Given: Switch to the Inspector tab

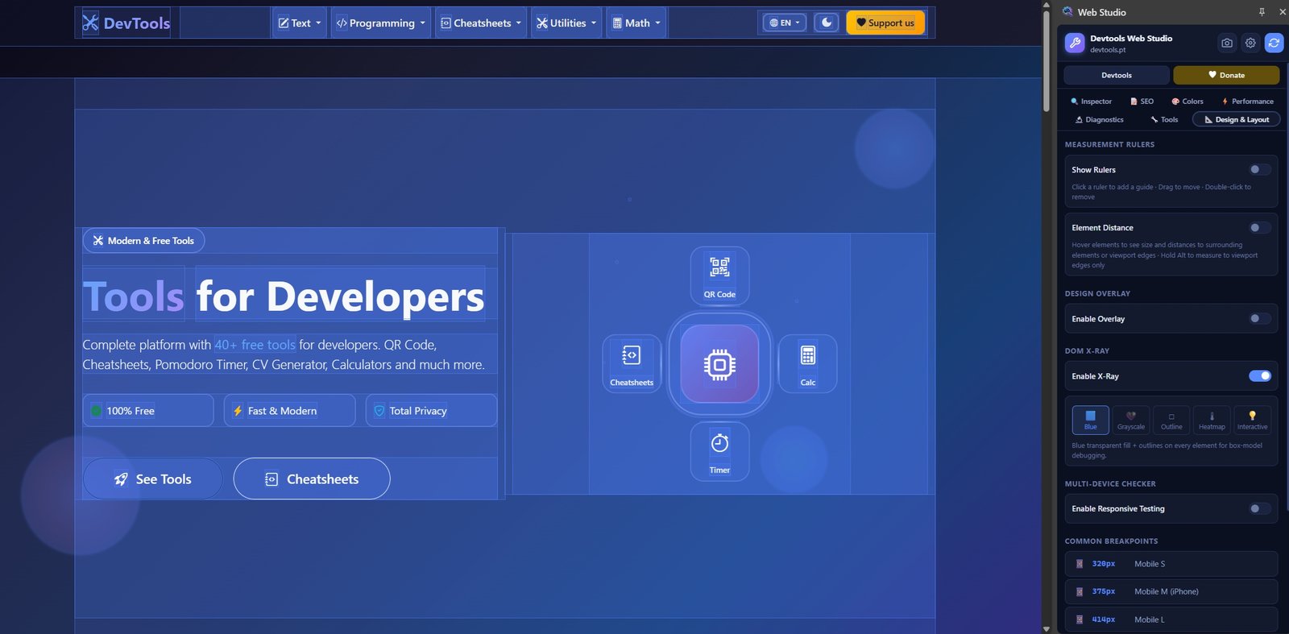Looking at the screenshot, I should coord(1091,102).
